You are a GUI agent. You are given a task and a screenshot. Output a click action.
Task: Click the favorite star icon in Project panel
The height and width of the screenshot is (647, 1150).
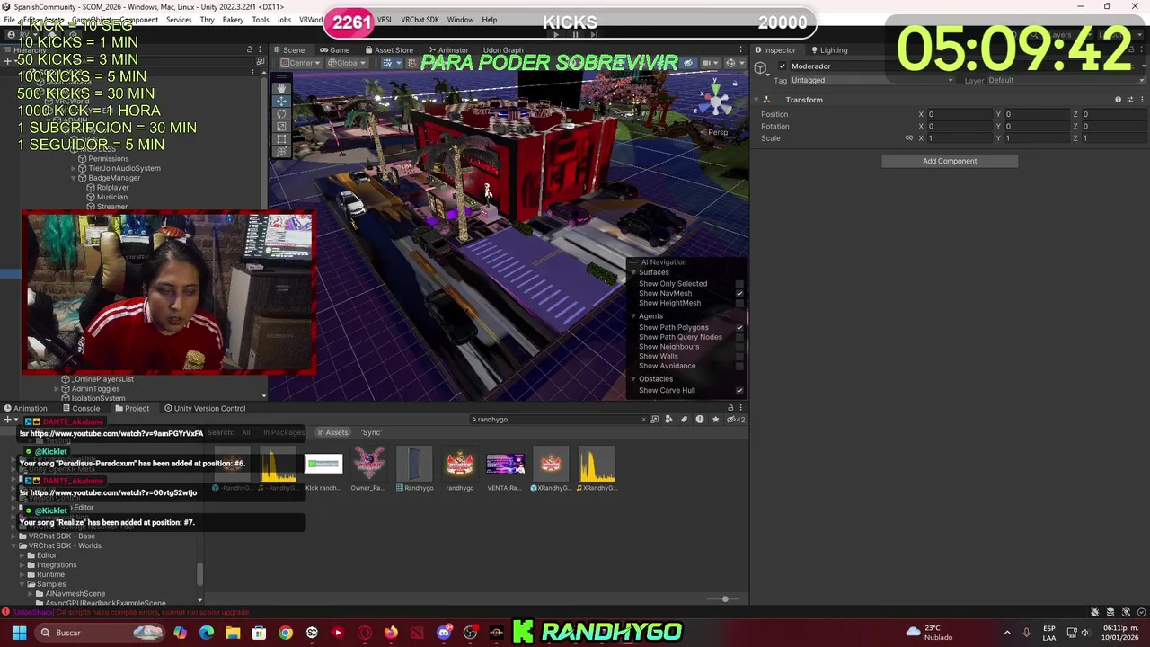click(715, 420)
